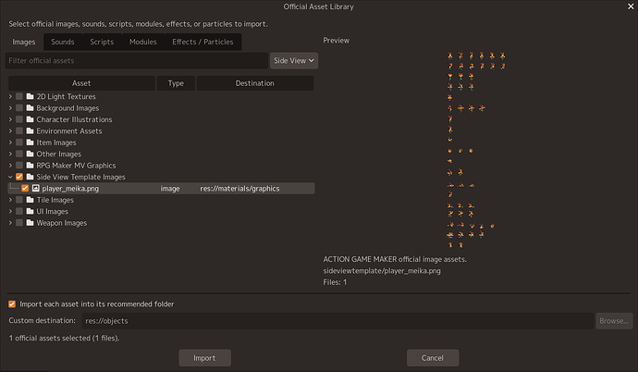Check the Tile Images checkbox

pyautogui.click(x=19, y=200)
